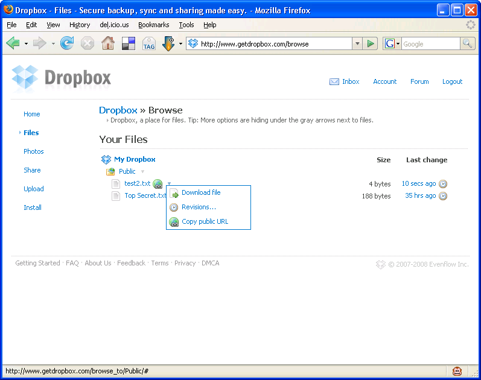Open the Forward button history dropdown arrow
The image size is (481, 380).
click(53, 44)
